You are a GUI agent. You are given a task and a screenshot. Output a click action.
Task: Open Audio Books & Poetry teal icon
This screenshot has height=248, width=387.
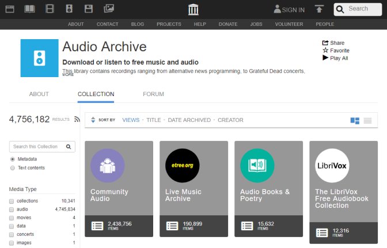257,165
